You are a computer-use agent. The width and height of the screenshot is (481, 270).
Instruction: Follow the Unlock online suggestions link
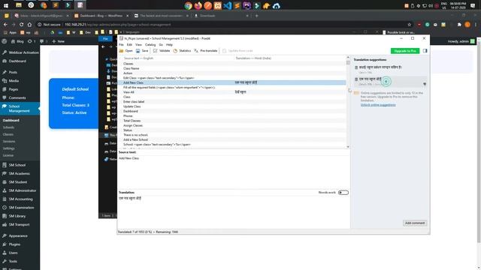coord(378,105)
